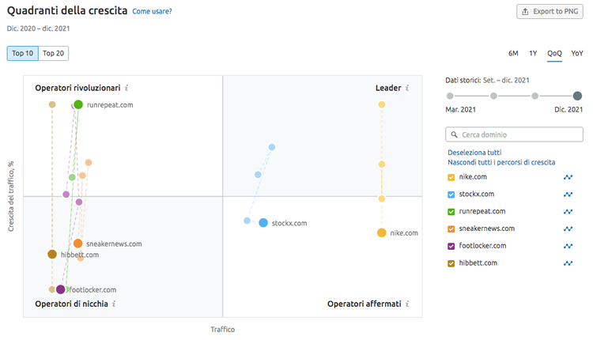Click the magnifier icon in domain search
The image size is (593, 340).
[454, 134]
